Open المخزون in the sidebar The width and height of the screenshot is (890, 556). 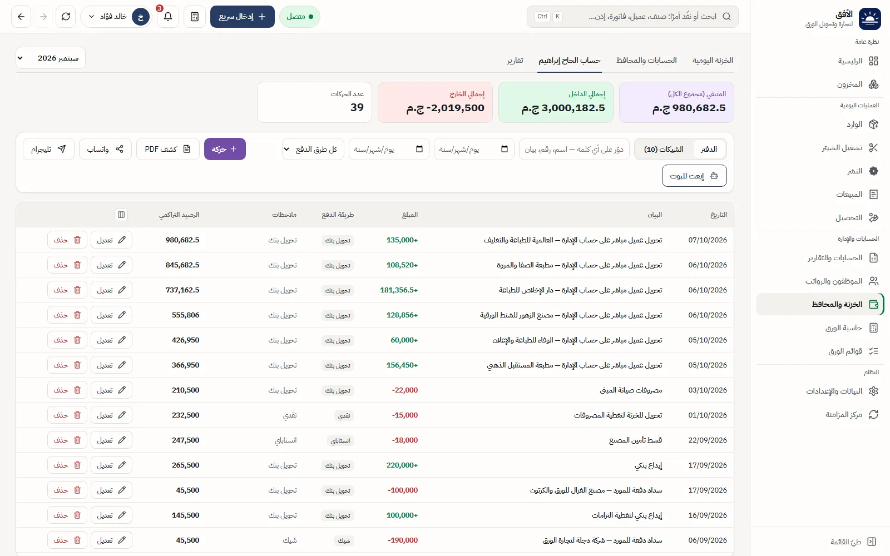[x=820, y=85]
